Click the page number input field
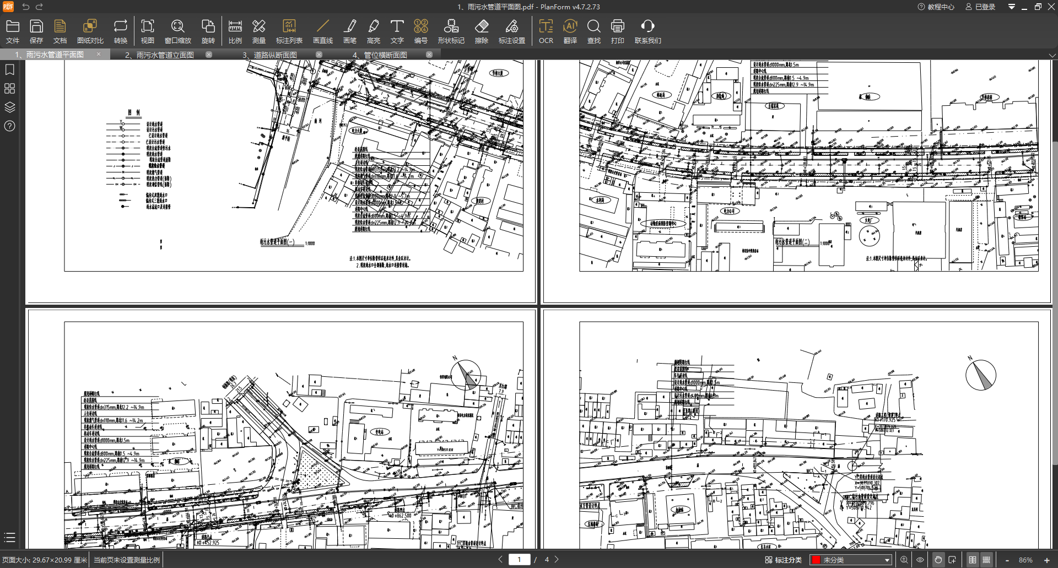 (519, 559)
